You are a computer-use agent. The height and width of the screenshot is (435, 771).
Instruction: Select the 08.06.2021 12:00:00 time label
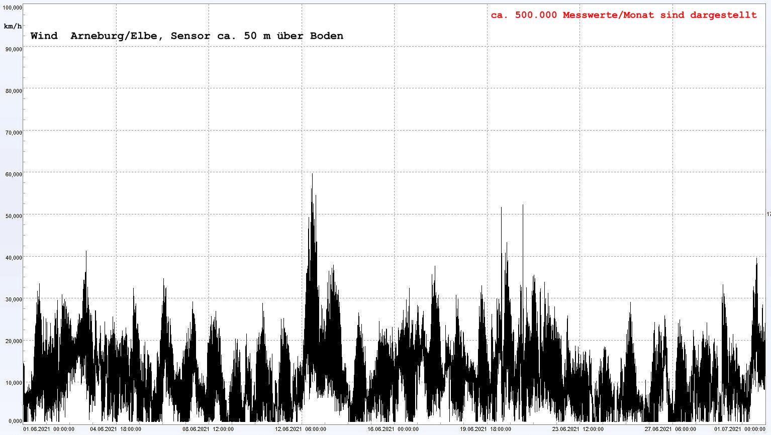[x=208, y=429]
